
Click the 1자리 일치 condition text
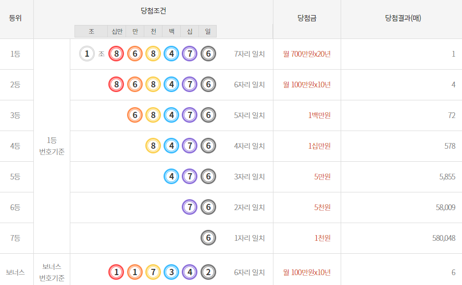tap(249, 238)
